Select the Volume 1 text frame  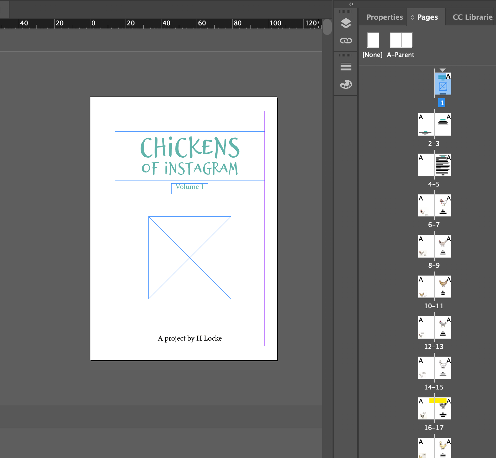click(190, 188)
